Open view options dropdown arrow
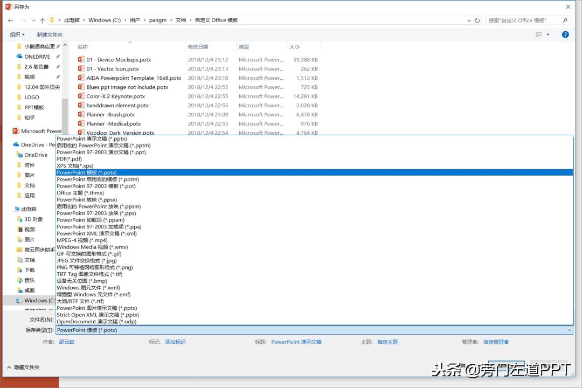 (548, 34)
